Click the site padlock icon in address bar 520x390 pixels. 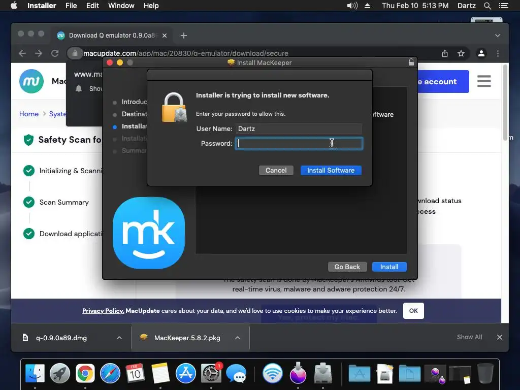75,53
